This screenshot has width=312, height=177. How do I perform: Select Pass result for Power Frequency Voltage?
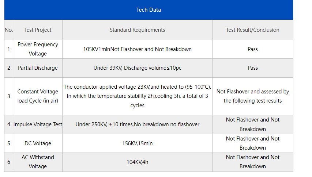click(253, 49)
